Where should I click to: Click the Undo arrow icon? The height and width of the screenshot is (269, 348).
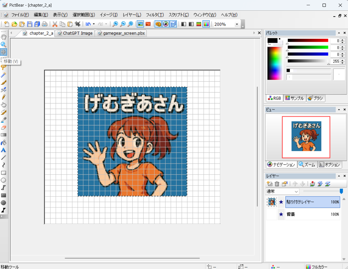pos(88,24)
